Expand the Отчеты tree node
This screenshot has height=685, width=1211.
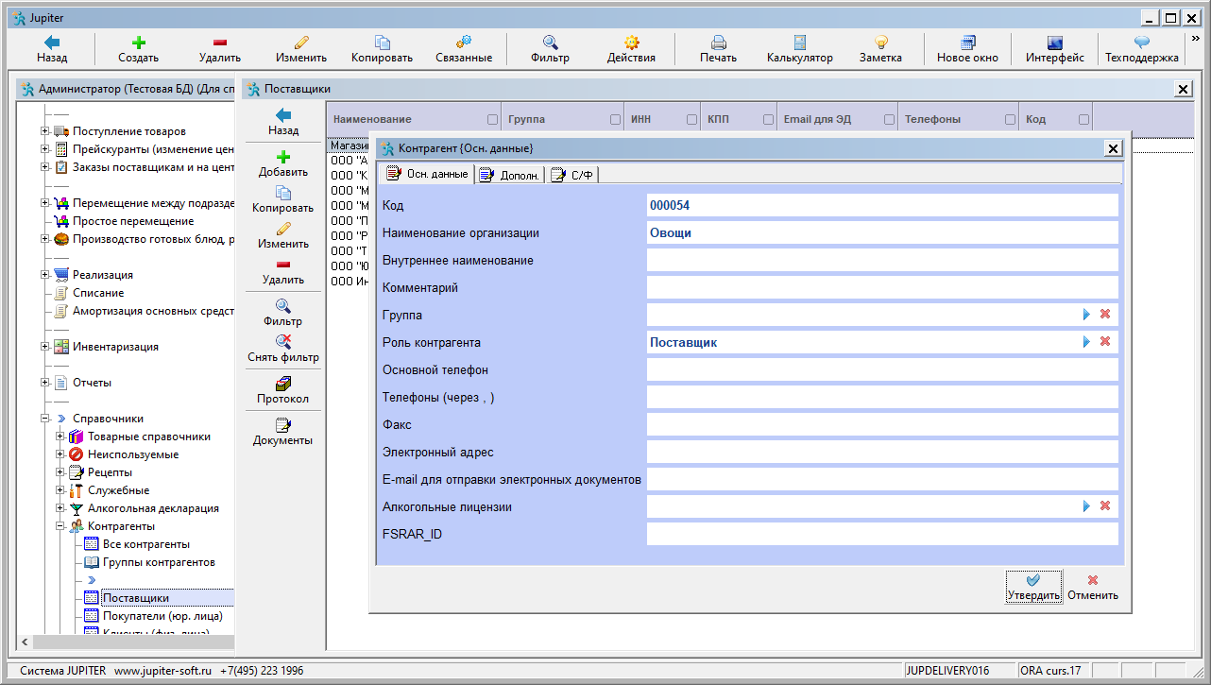pyautogui.click(x=45, y=383)
